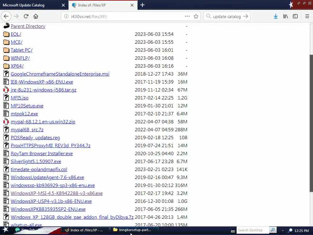
Task: Download mypal68_src.7z
Action: [27, 130]
